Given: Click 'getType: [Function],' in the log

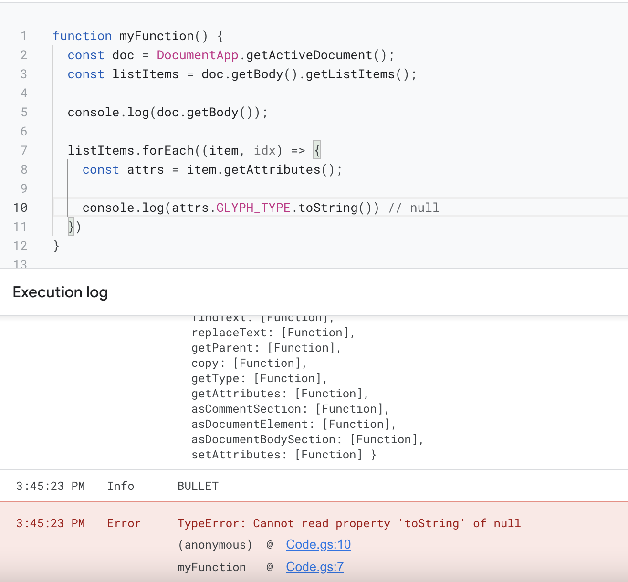Looking at the screenshot, I should coord(260,378).
